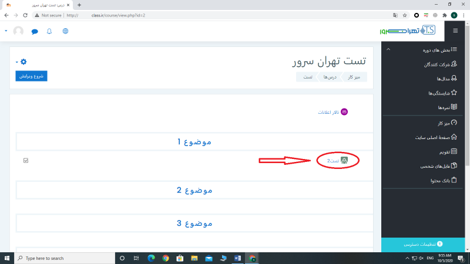The height and width of the screenshot is (264, 470).
Task: Toggle completion checkbox for تست2
Action: (x=26, y=161)
